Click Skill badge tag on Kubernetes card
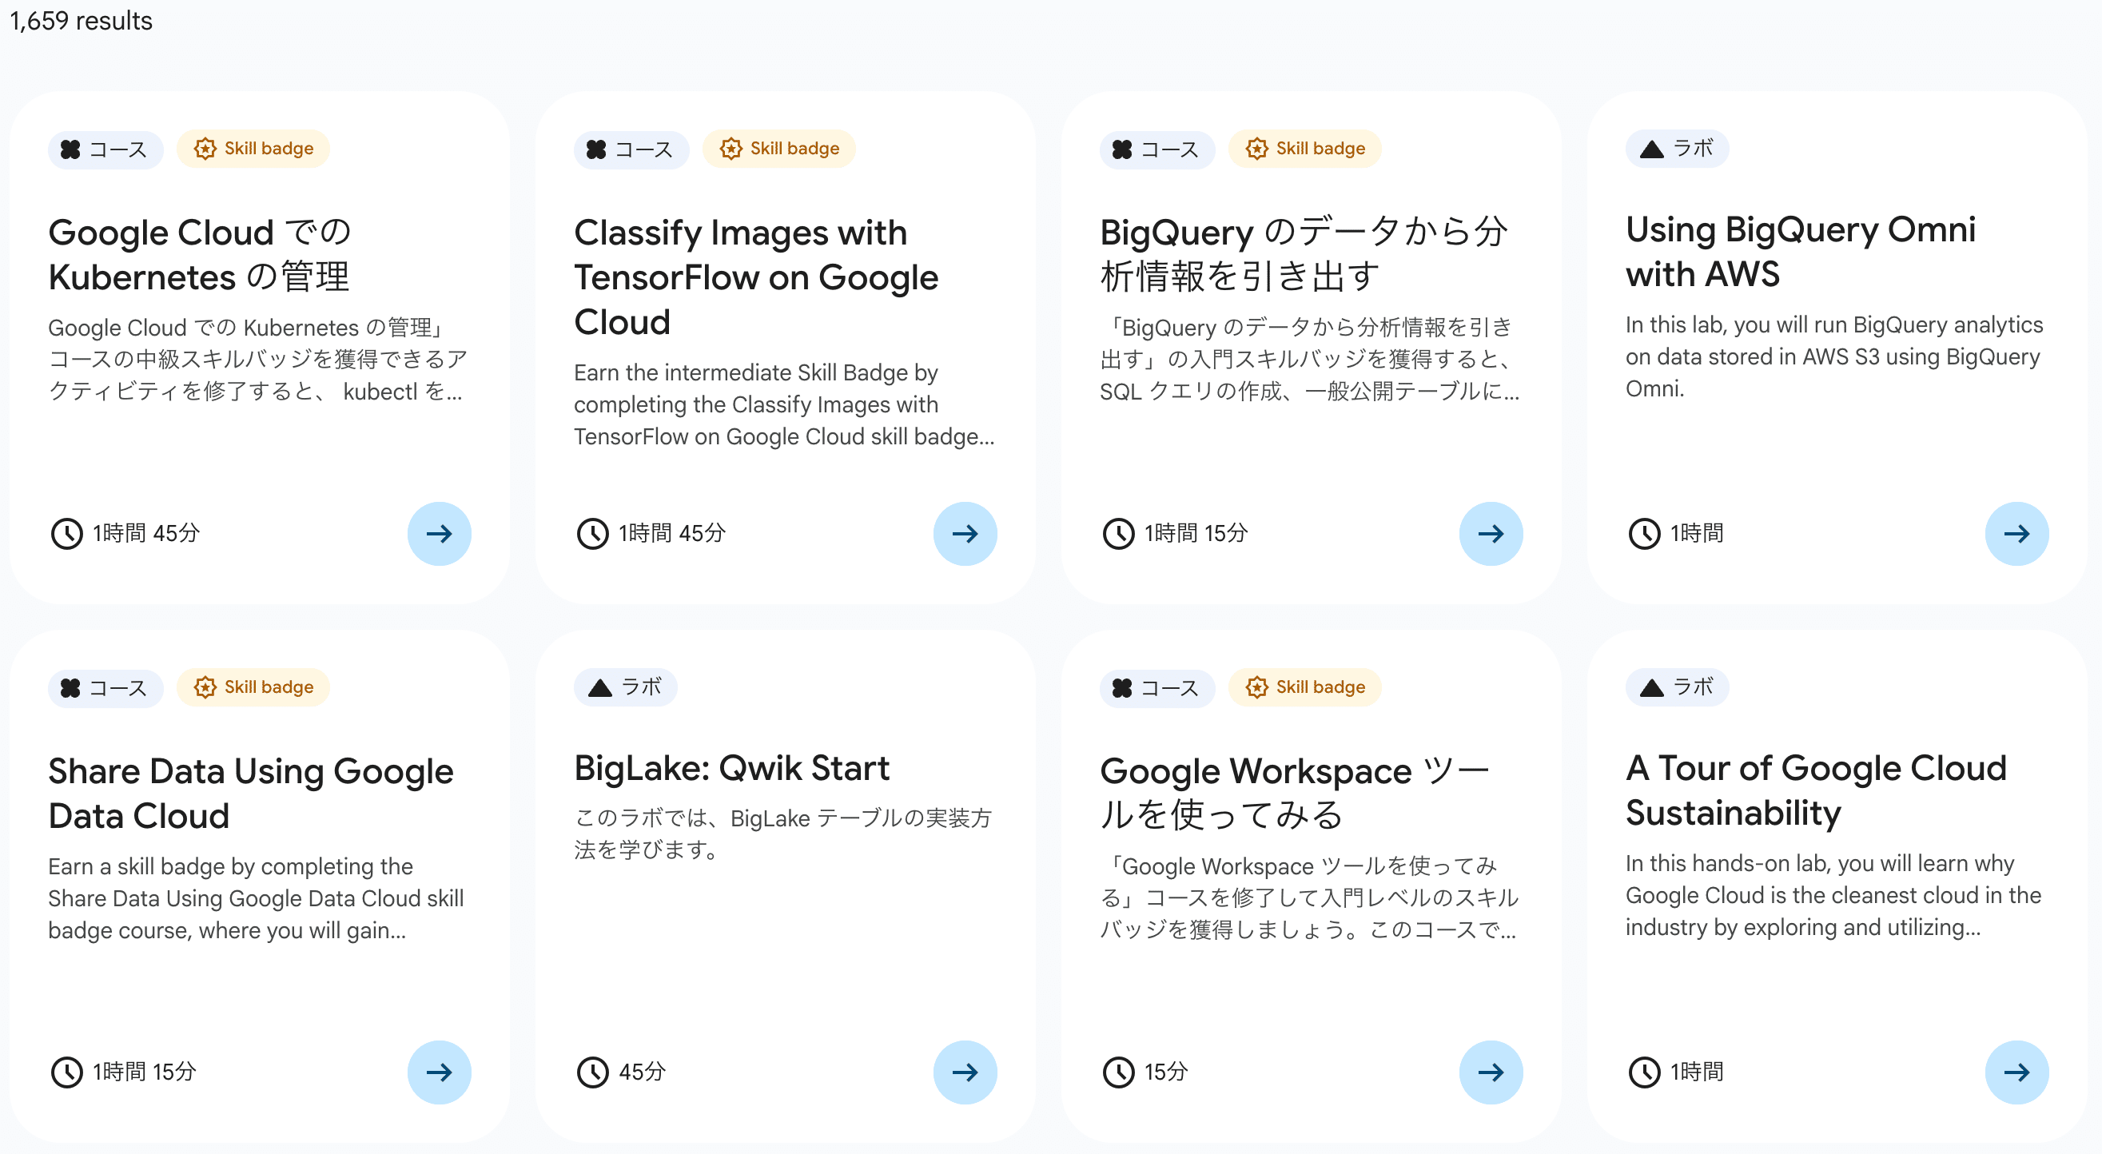 254,149
